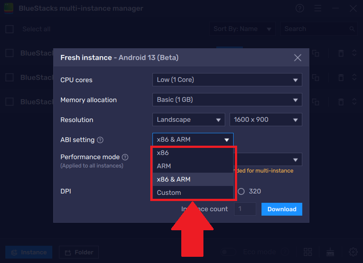This screenshot has width=363, height=263.
Task: Toggle the Eco mode switch
Action: click(229, 252)
